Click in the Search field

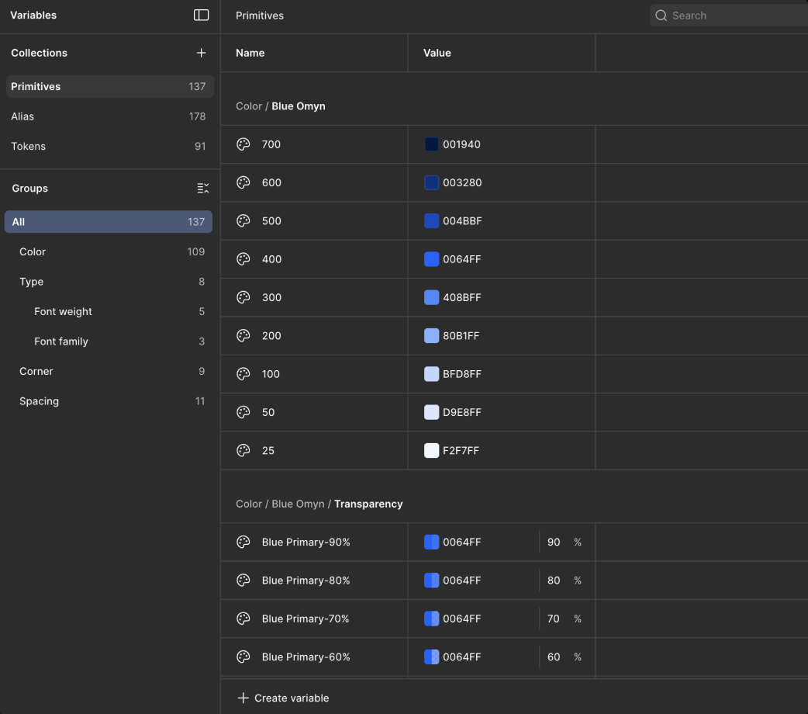click(733, 16)
